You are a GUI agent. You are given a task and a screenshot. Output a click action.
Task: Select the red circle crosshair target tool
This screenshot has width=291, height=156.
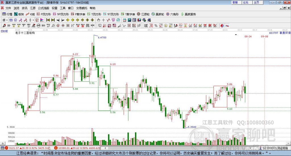(58, 26)
